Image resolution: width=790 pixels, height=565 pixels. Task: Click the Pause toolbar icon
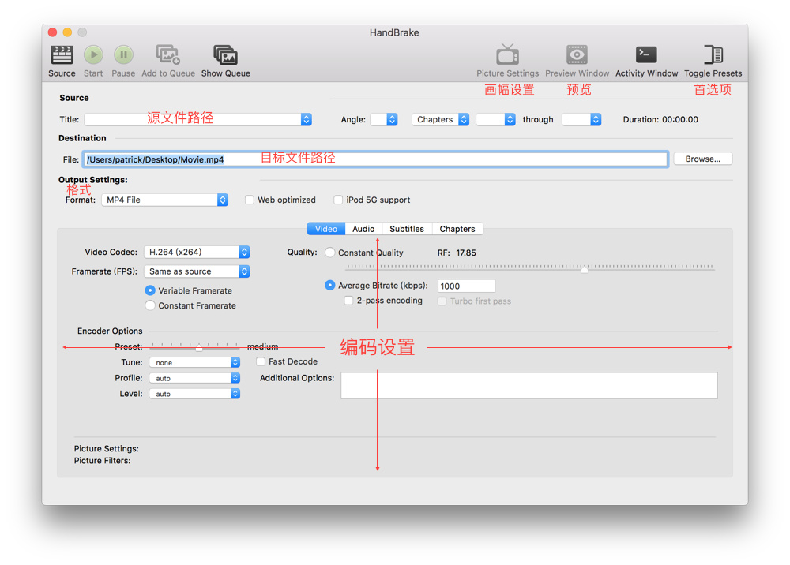point(123,54)
